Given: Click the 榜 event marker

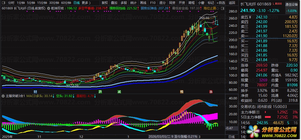Looking at the screenshot, I should tap(182, 92).
